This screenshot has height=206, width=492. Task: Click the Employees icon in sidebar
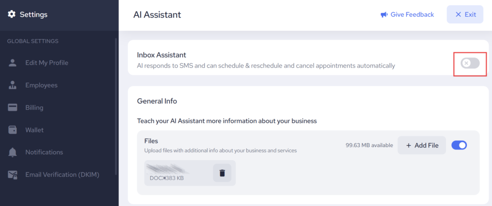pyautogui.click(x=12, y=85)
